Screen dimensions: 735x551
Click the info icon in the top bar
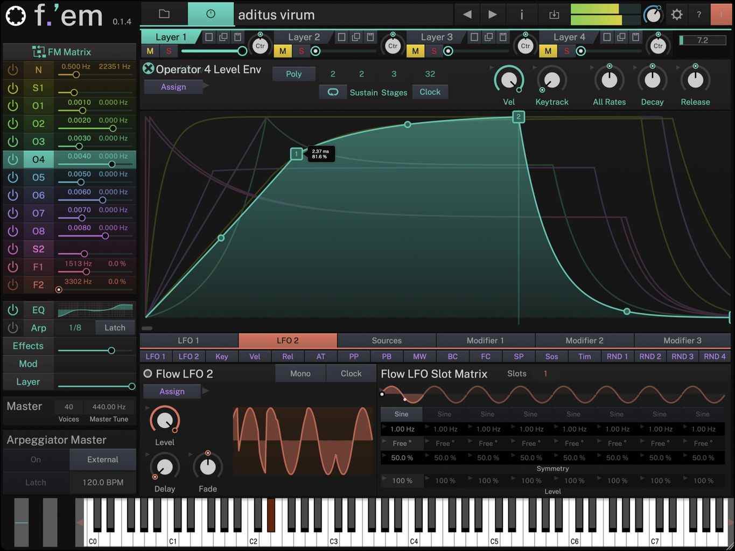point(521,15)
